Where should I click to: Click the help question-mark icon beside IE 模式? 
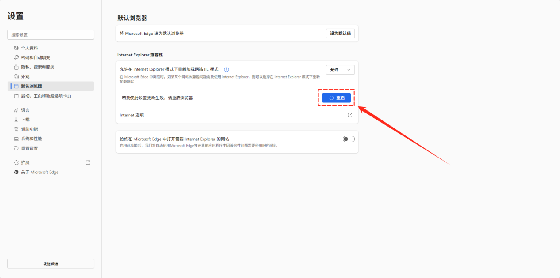coord(226,69)
